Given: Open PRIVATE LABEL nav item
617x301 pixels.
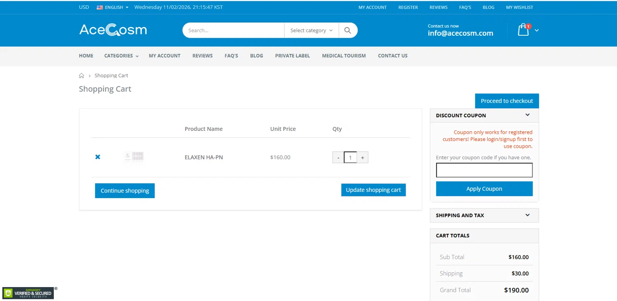Looking at the screenshot, I should tap(292, 56).
